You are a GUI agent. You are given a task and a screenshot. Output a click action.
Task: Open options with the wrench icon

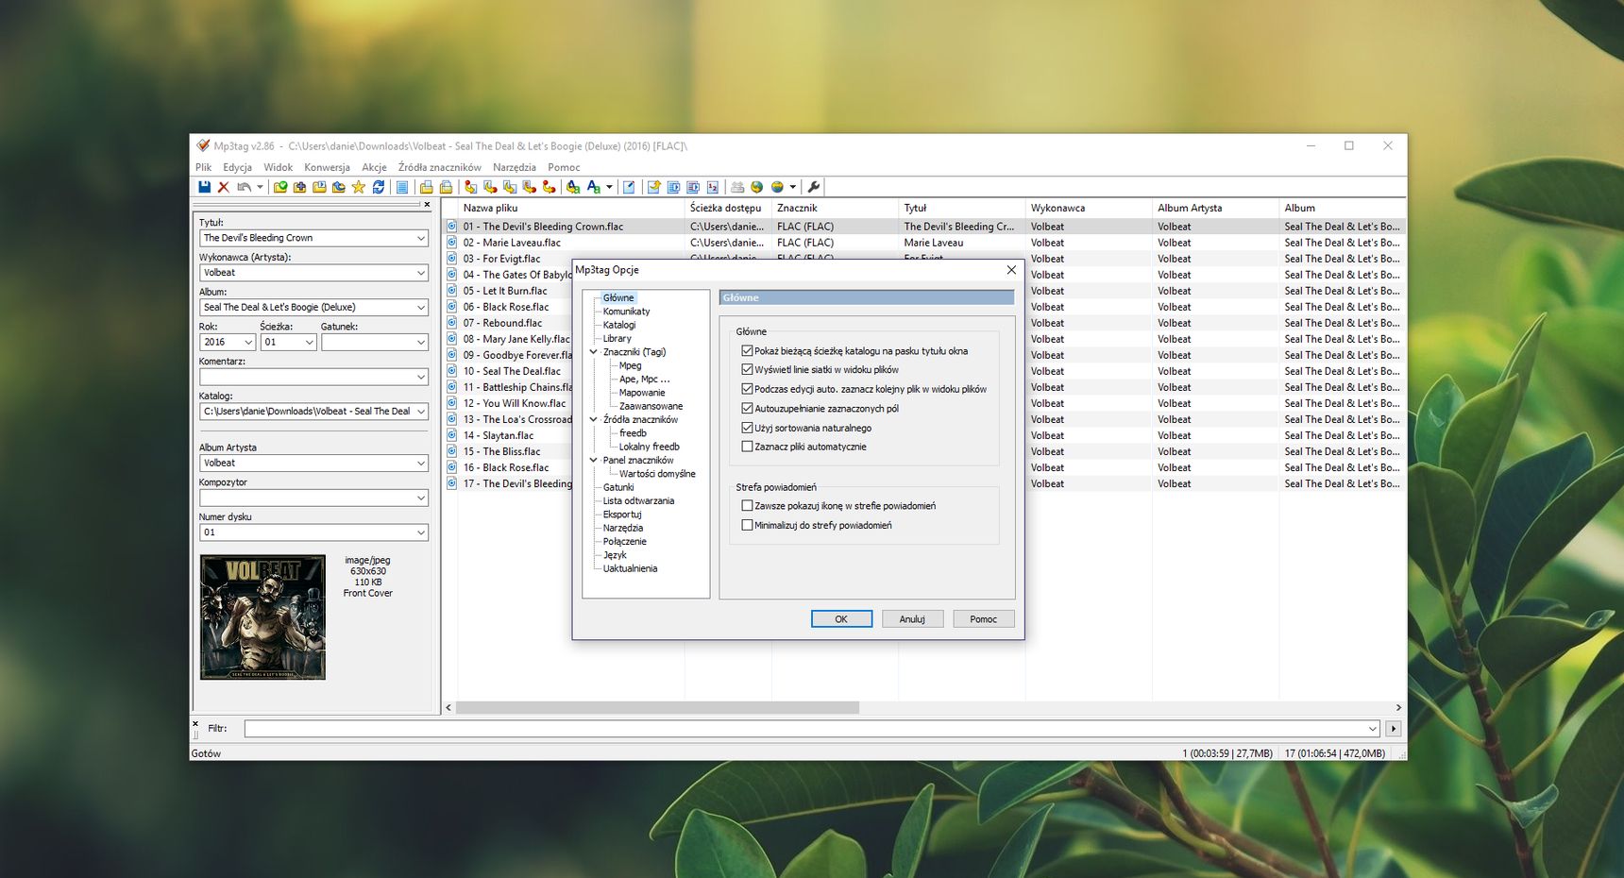click(814, 187)
